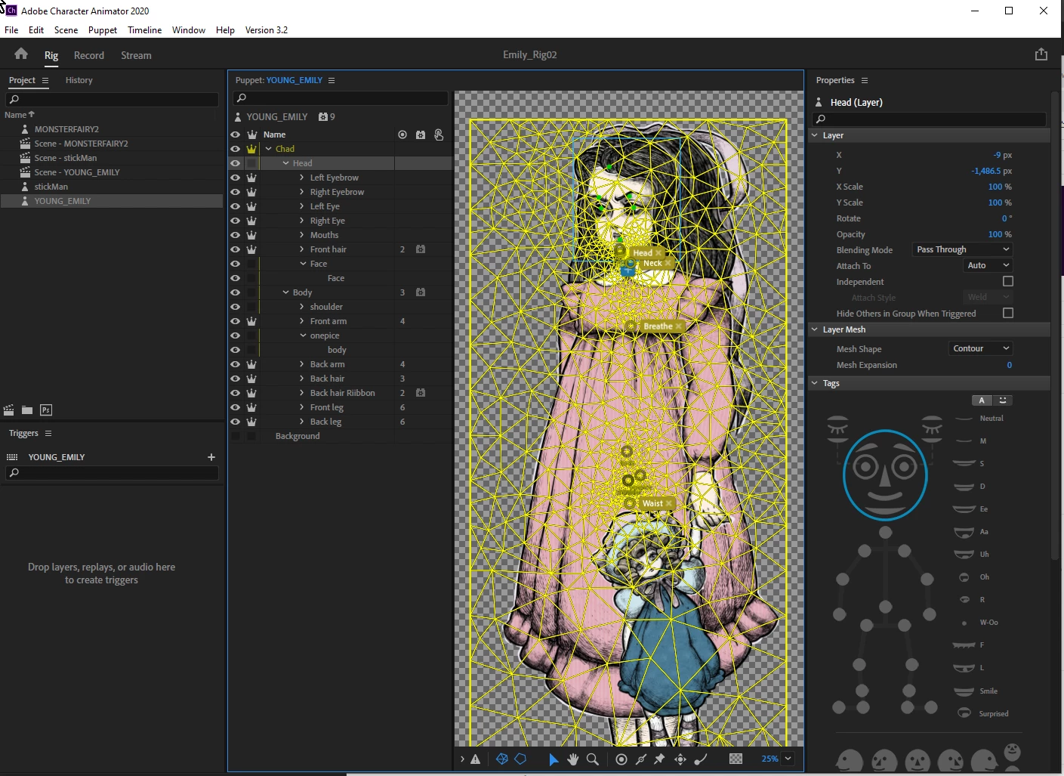Screen dimensions: 1064x776
Task: Switch to Record workspace
Action: [x=89, y=55]
